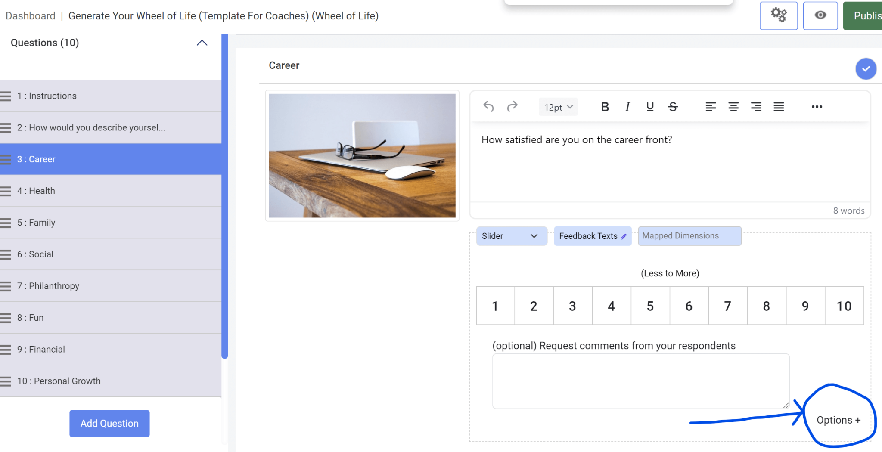The width and height of the screenshot is (882, 452).
Task: Undo the last edit in text editor
Action: coord(488,106)
